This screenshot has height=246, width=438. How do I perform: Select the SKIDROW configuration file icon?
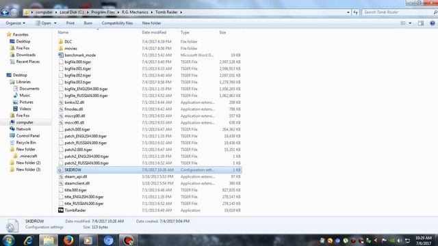[61, 170]
